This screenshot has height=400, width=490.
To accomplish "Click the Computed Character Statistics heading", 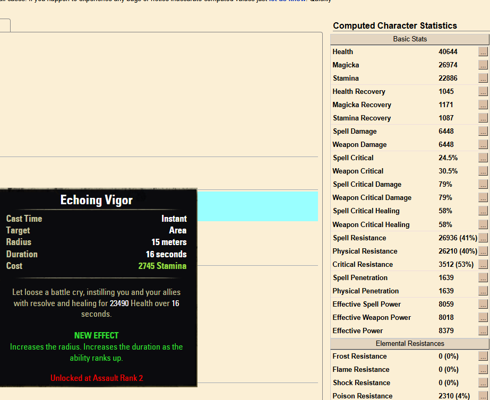I will click(x=395, y=25).
